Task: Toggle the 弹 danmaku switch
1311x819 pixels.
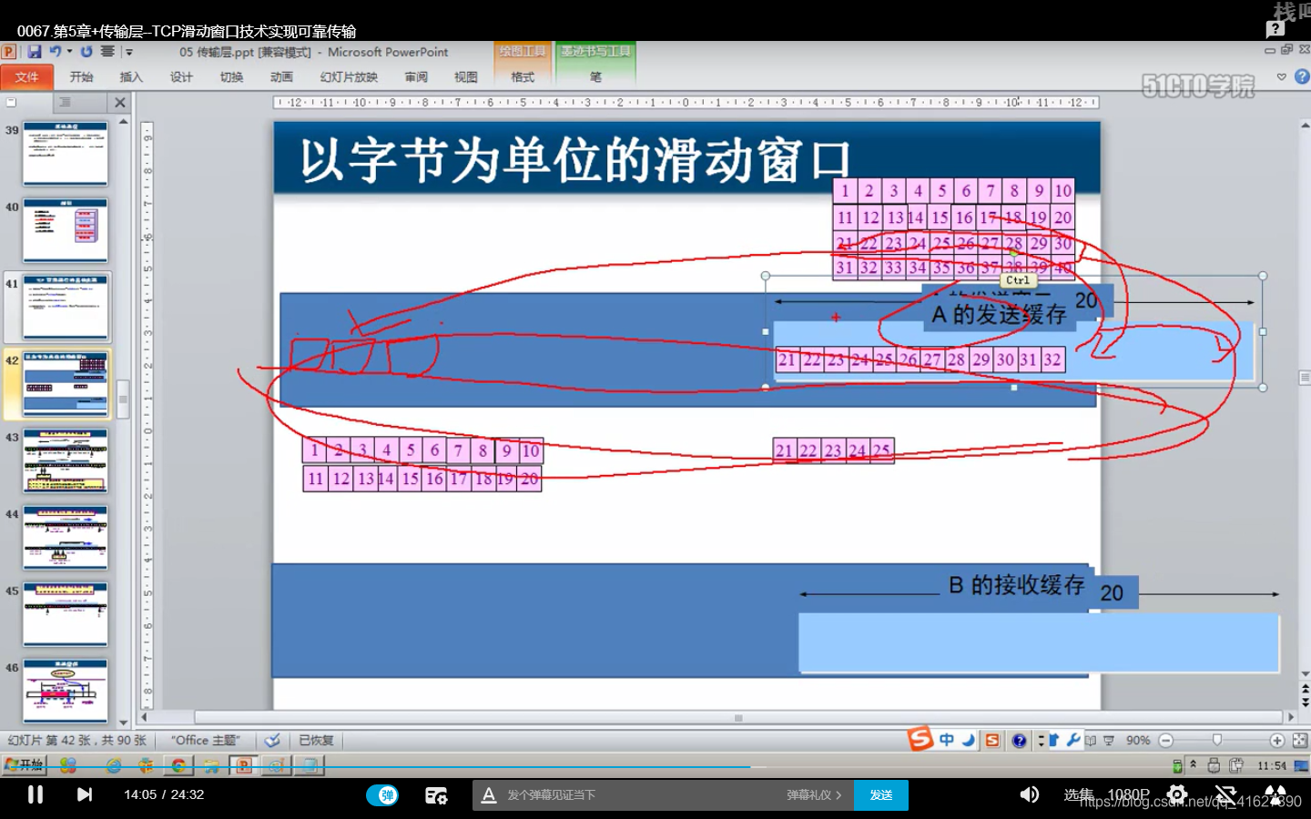Action: pos(384,795)
